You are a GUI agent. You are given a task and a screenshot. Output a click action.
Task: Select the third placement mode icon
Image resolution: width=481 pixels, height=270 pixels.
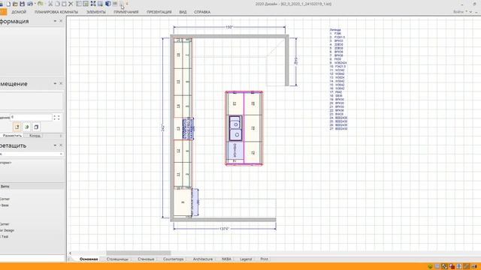coord(36,127)
